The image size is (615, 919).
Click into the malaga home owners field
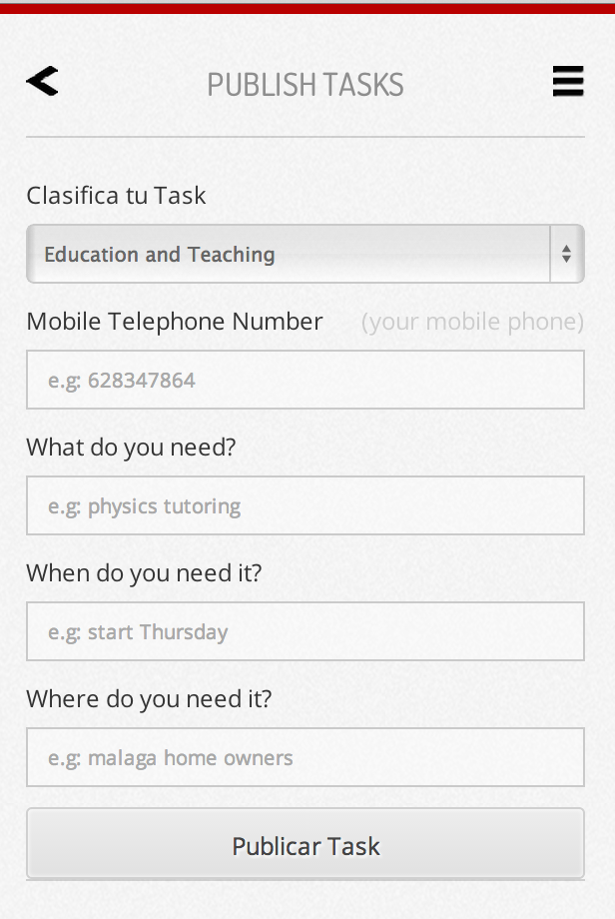[x=306, y=757]
